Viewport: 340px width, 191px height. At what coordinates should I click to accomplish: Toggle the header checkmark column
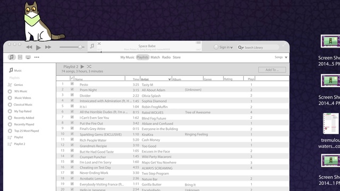click(x=72, y=78)
